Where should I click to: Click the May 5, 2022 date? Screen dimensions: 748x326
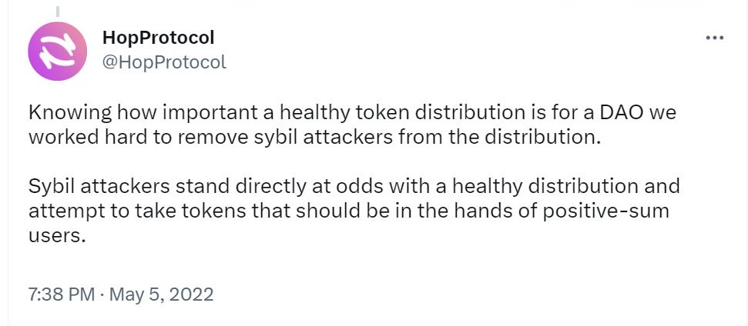(161, 294)
